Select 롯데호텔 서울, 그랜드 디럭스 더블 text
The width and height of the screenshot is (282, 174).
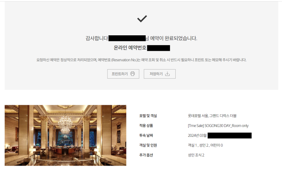coord(212,116)
